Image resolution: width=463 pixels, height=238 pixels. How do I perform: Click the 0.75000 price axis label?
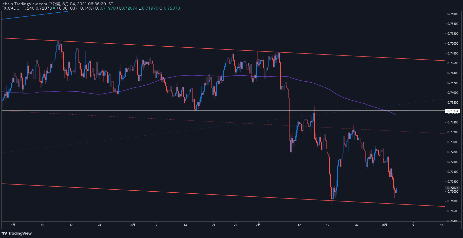pos(453,44)
